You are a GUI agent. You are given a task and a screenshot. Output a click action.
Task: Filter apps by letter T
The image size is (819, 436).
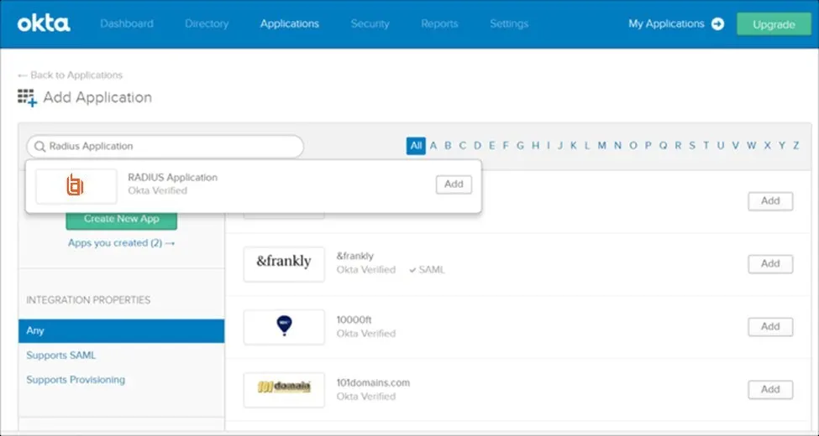tap(706, 146)
